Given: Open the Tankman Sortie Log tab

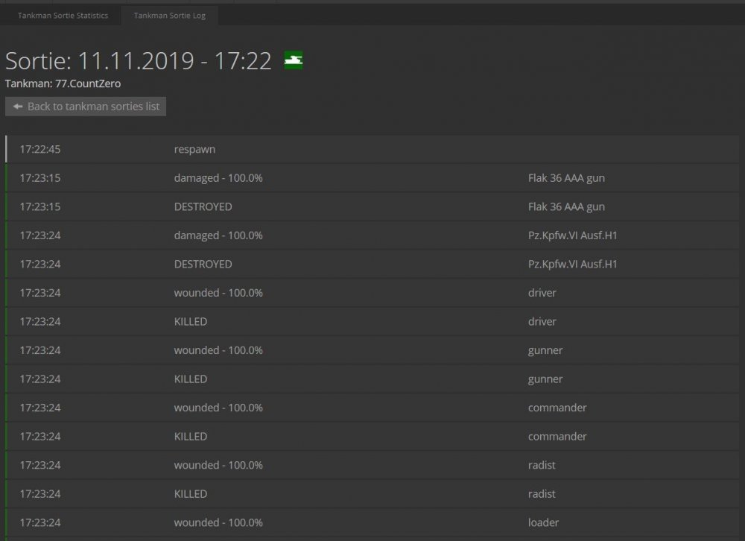Looking at the screenshot, I should pos(169,16).
